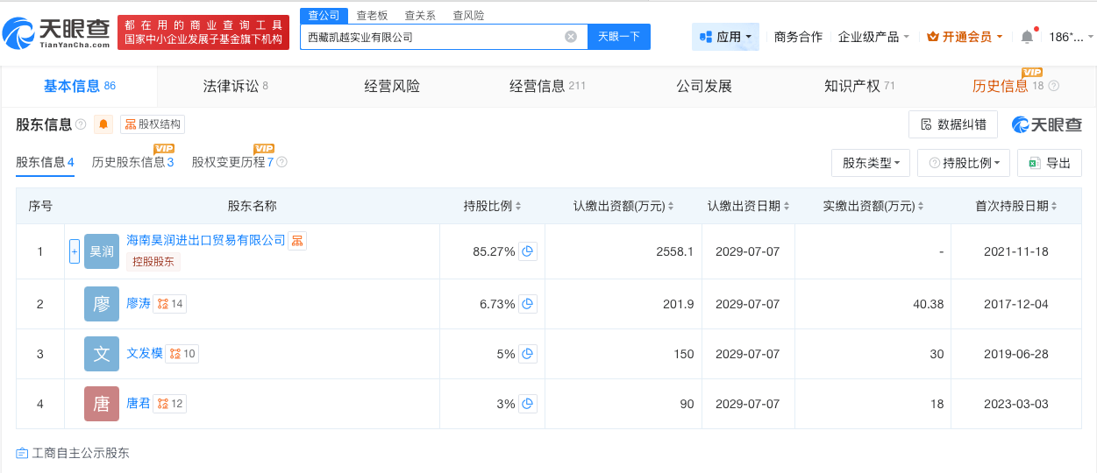Image resolution: width=1097 pixels, height=473 pixels.
Task: Sort table by 持股比例 column header
Action: (492, 206)
